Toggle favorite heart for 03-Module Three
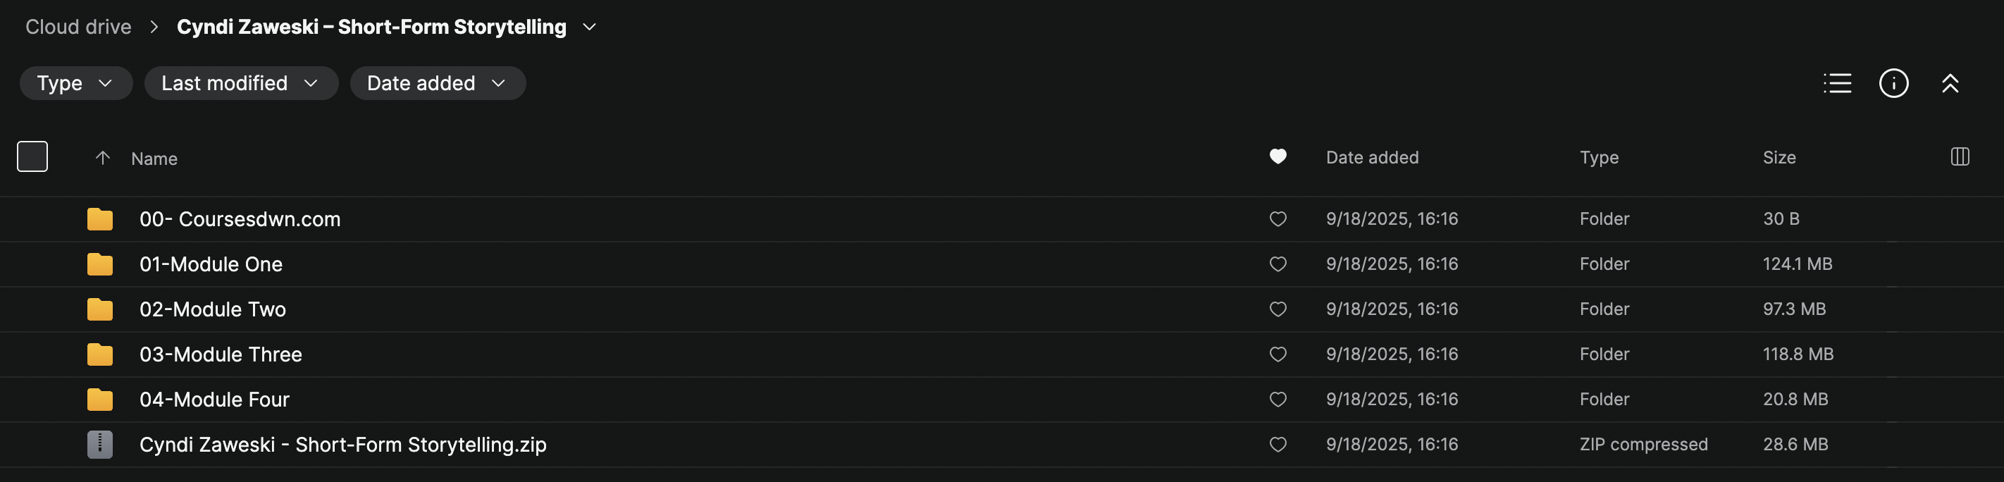This screenshot has width=2004, height=482. (x=1278, y=354)
